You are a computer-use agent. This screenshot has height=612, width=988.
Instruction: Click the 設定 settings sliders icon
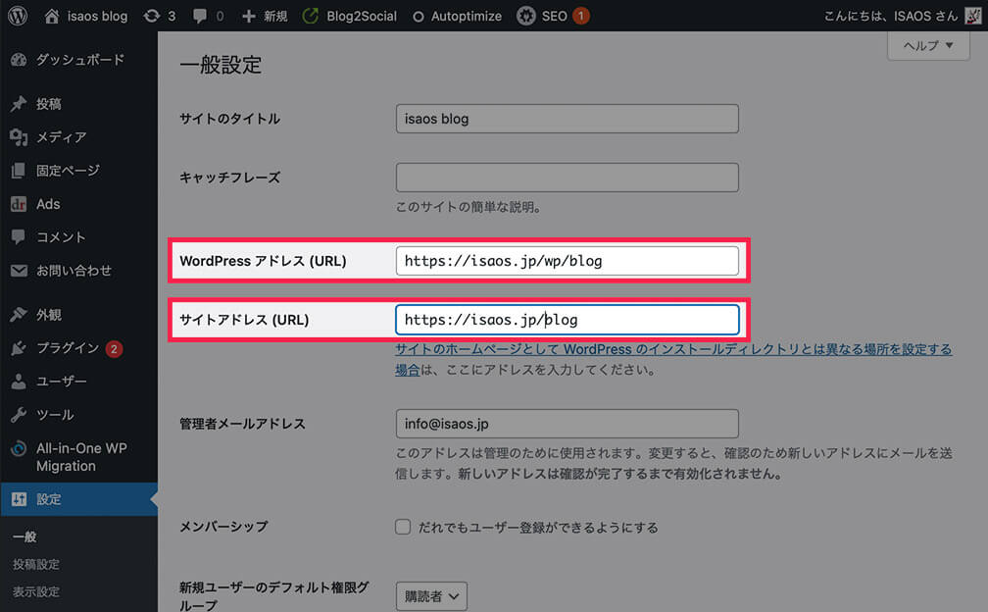click(19, 499)
